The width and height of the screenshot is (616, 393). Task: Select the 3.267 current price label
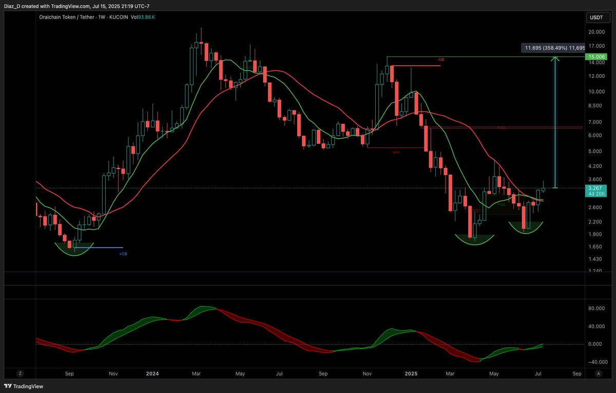(595, 188)
